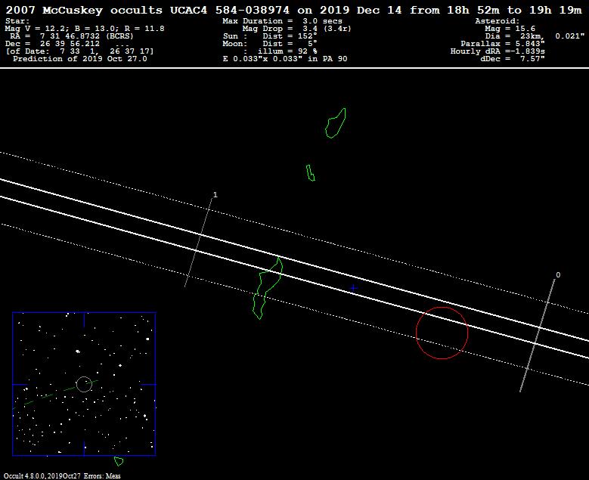Click the Sun 'Dist = 152°' line
Viewport: 589px width, 480px height.
(270, 36)
